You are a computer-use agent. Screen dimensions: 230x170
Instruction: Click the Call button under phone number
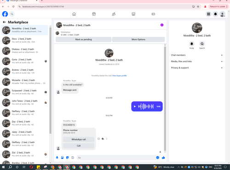(x=79, y=146)
